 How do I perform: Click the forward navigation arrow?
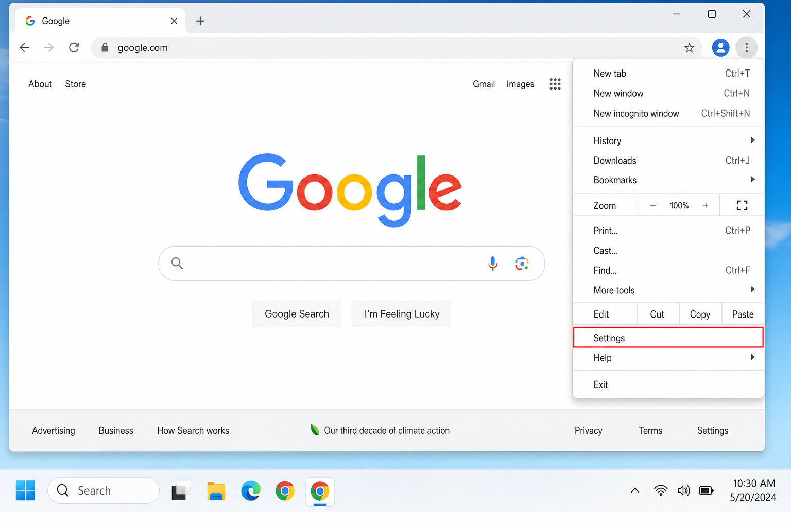click(x=49, y=48)
